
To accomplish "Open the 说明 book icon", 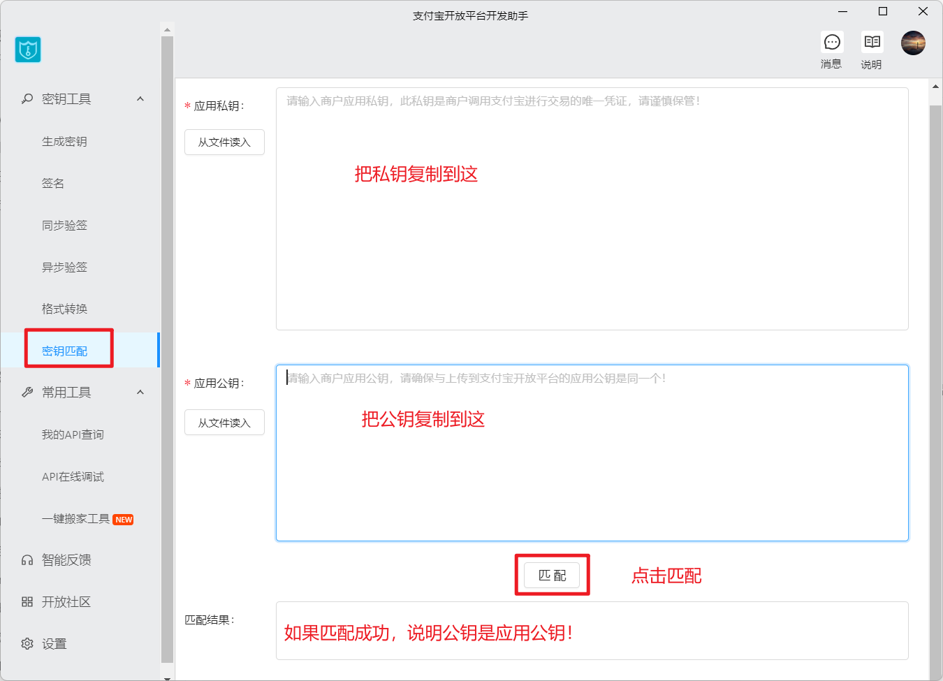I will 872,43.
